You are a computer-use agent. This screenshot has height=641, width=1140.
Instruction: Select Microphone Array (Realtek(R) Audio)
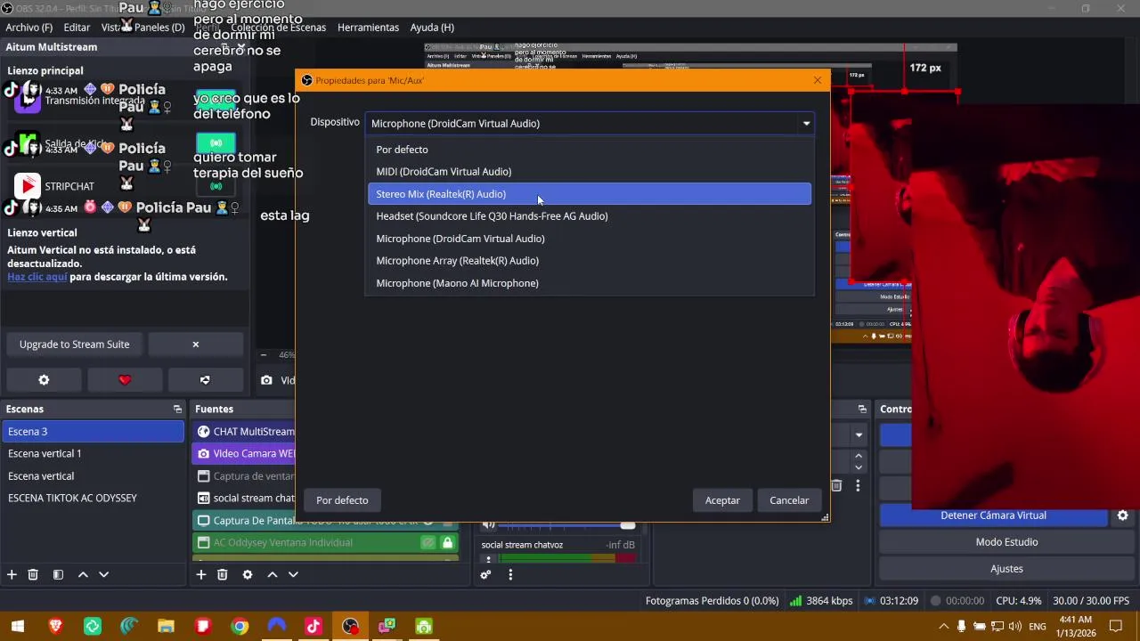pyautogui.click(x=590, y=261)
